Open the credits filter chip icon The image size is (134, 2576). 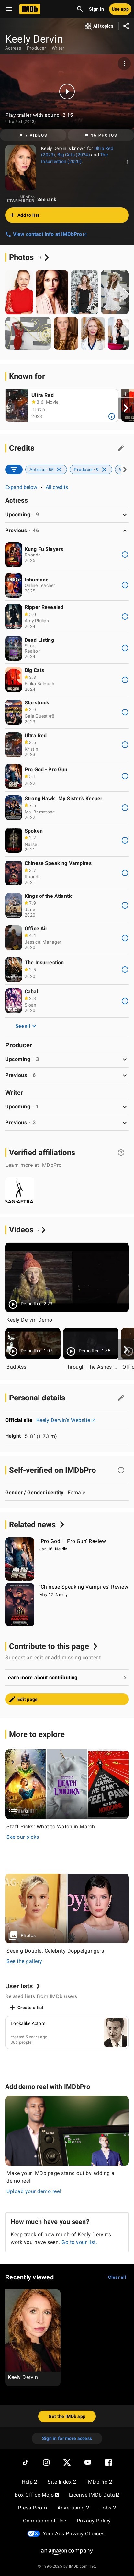coord(14,469)
